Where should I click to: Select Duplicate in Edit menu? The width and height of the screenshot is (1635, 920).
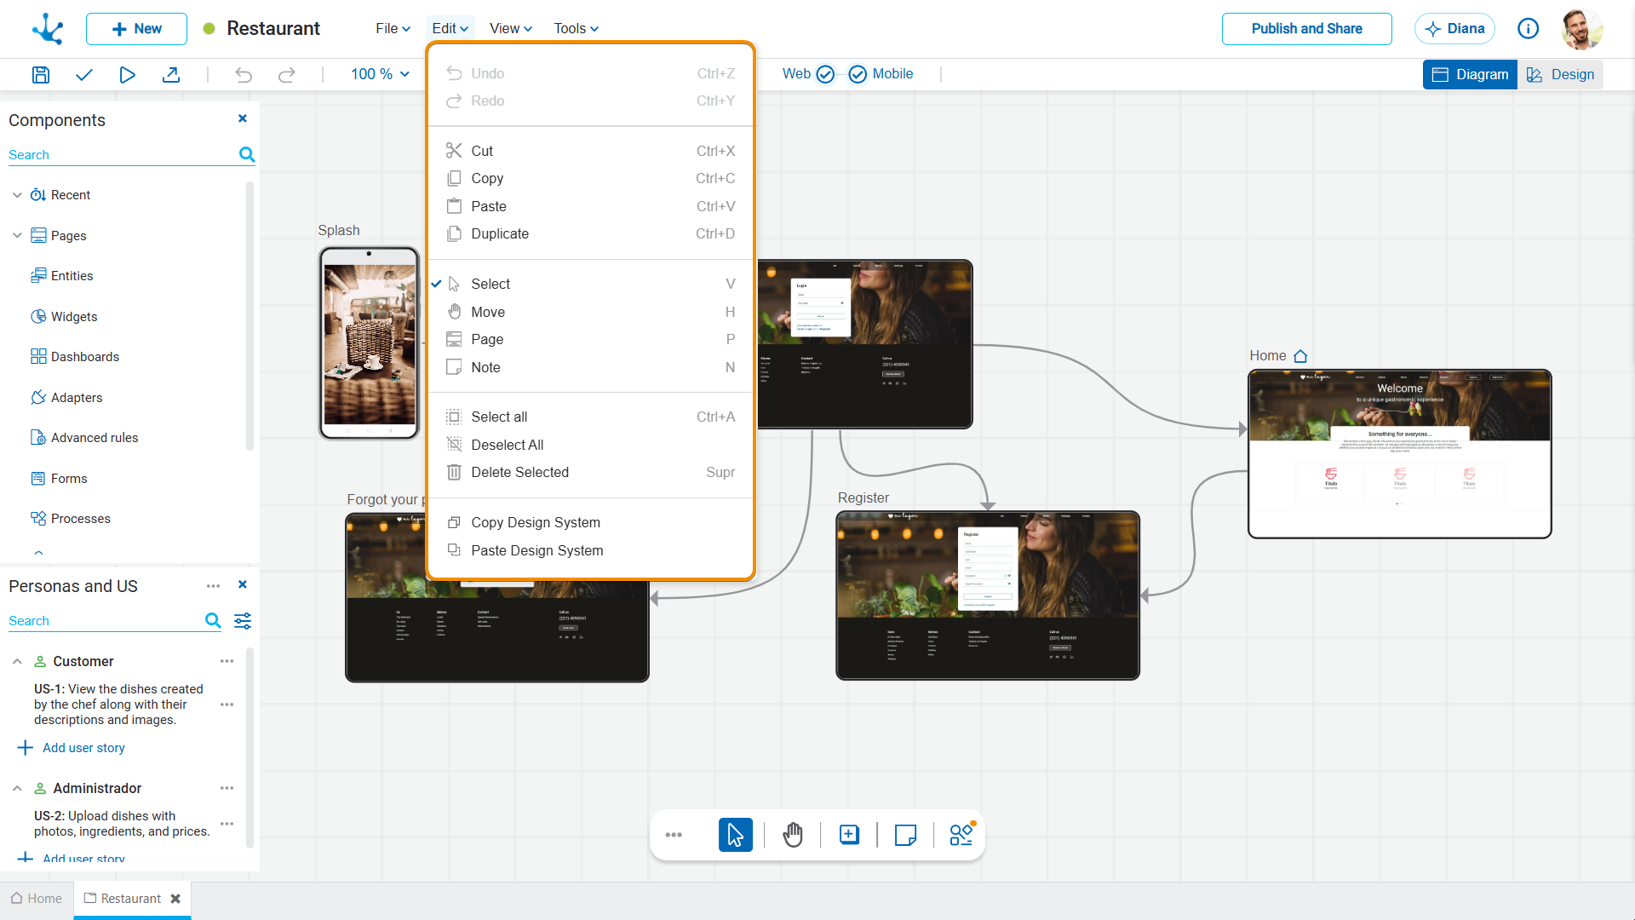point(590,233)
